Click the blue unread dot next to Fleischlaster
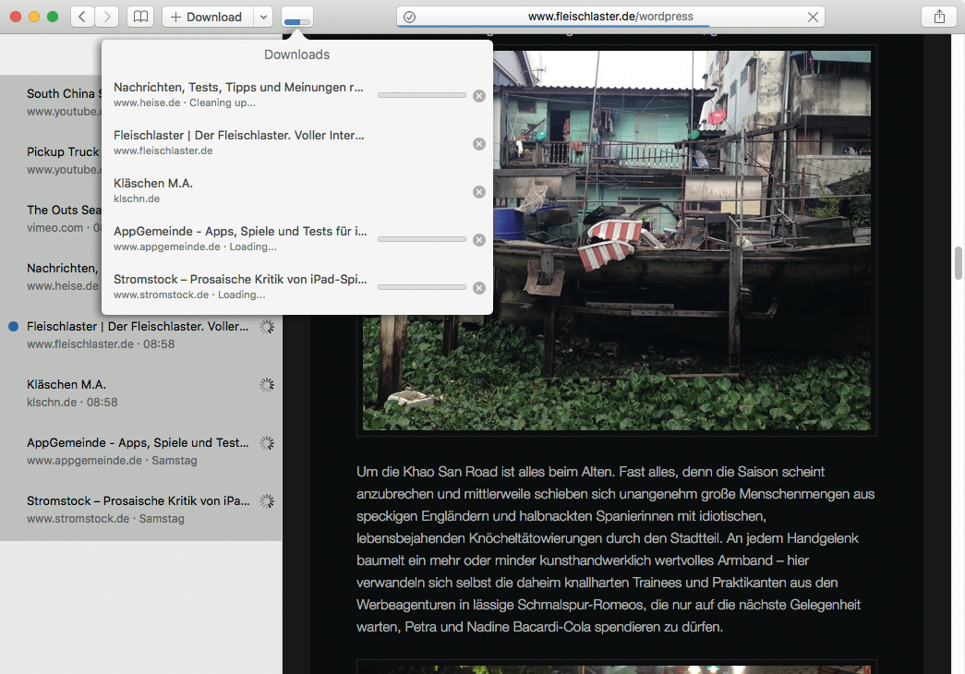Image resolution: width=965 pixels, height=674 pixels. tap(13, 326)
